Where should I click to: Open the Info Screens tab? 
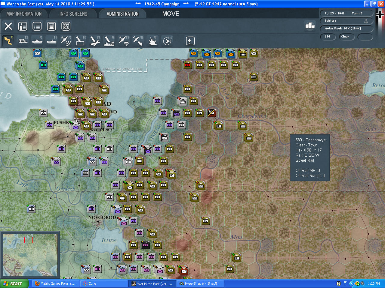(x=73, y=14)
